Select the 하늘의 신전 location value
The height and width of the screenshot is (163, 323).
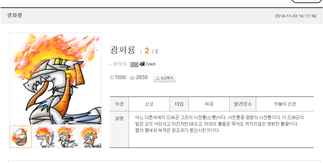point(285,104)
